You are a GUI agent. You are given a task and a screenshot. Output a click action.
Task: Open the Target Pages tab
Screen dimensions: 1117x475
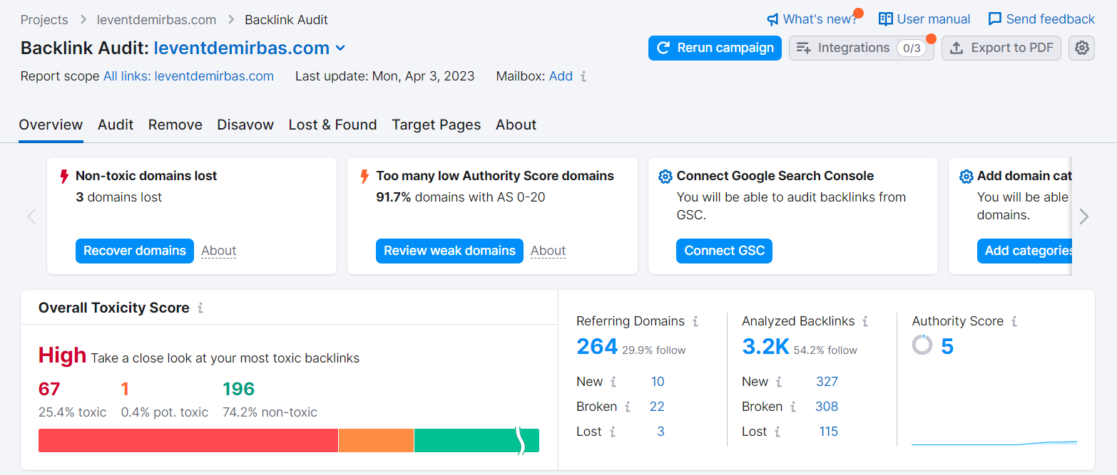pos(437,125)
